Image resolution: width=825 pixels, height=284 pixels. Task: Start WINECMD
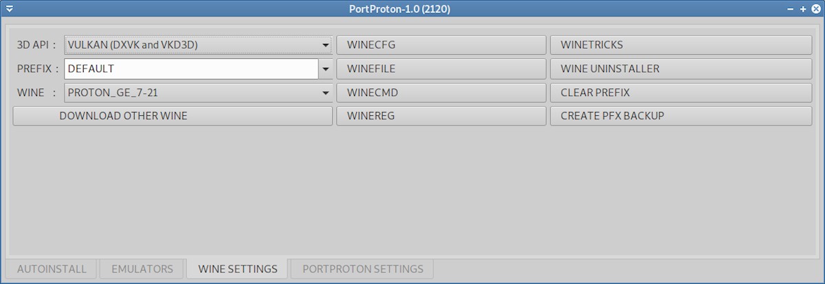pos(441,93)
